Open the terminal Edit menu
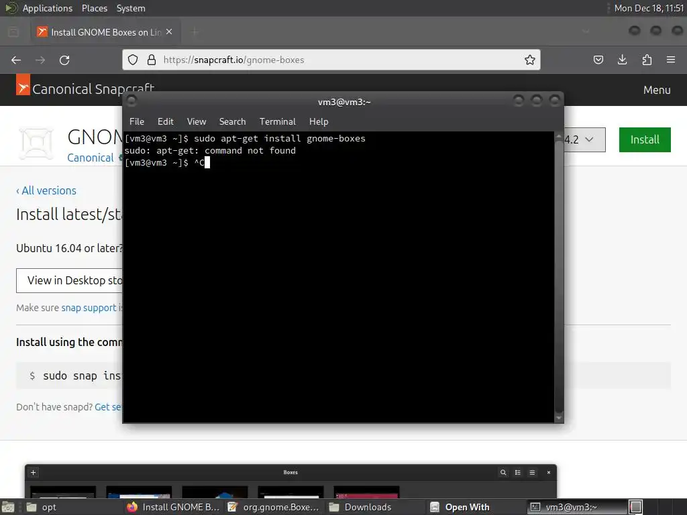Image resolution: width=687 pixels, height=515 pixels. tap(166, 122)
